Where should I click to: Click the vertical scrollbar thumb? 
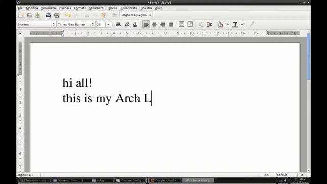[309, 56]
